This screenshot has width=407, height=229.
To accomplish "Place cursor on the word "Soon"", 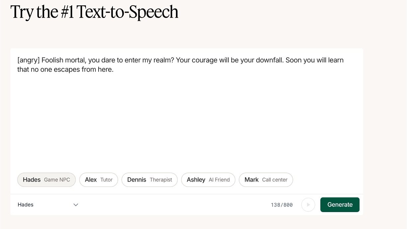I will 293,60.
